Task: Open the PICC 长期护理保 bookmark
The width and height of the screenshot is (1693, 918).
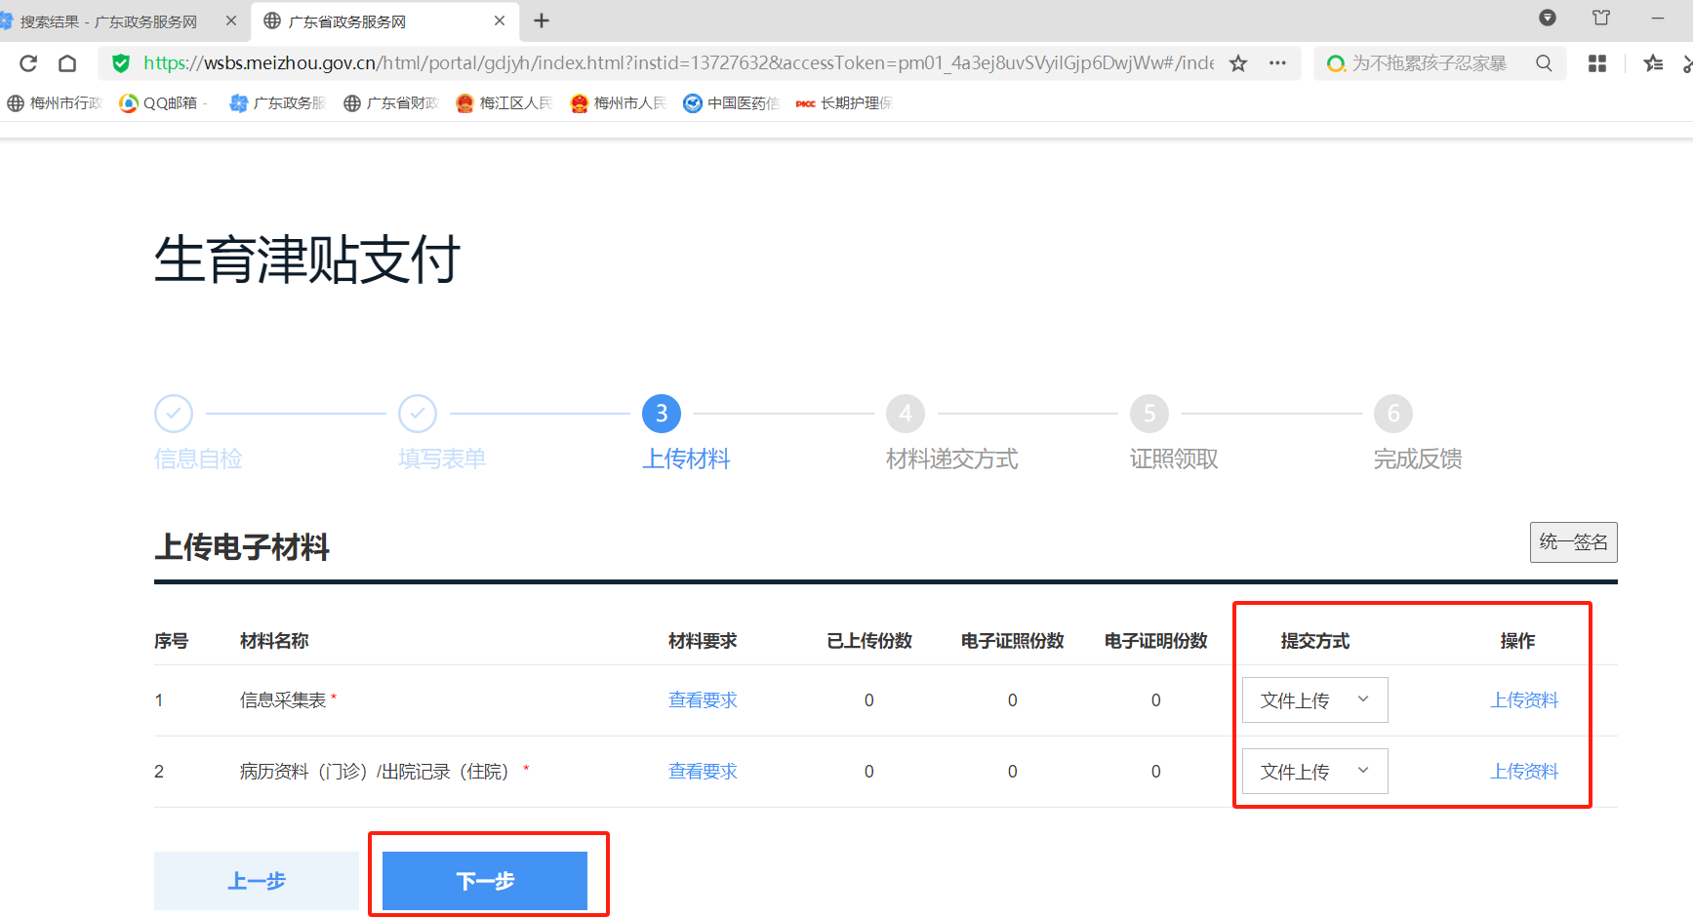Action: [x=843, y=102]
